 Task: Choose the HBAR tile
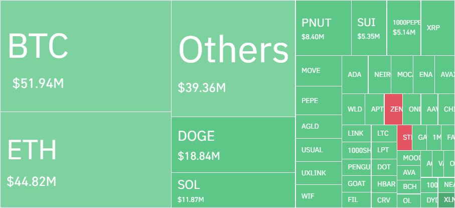tap(384, 184)
